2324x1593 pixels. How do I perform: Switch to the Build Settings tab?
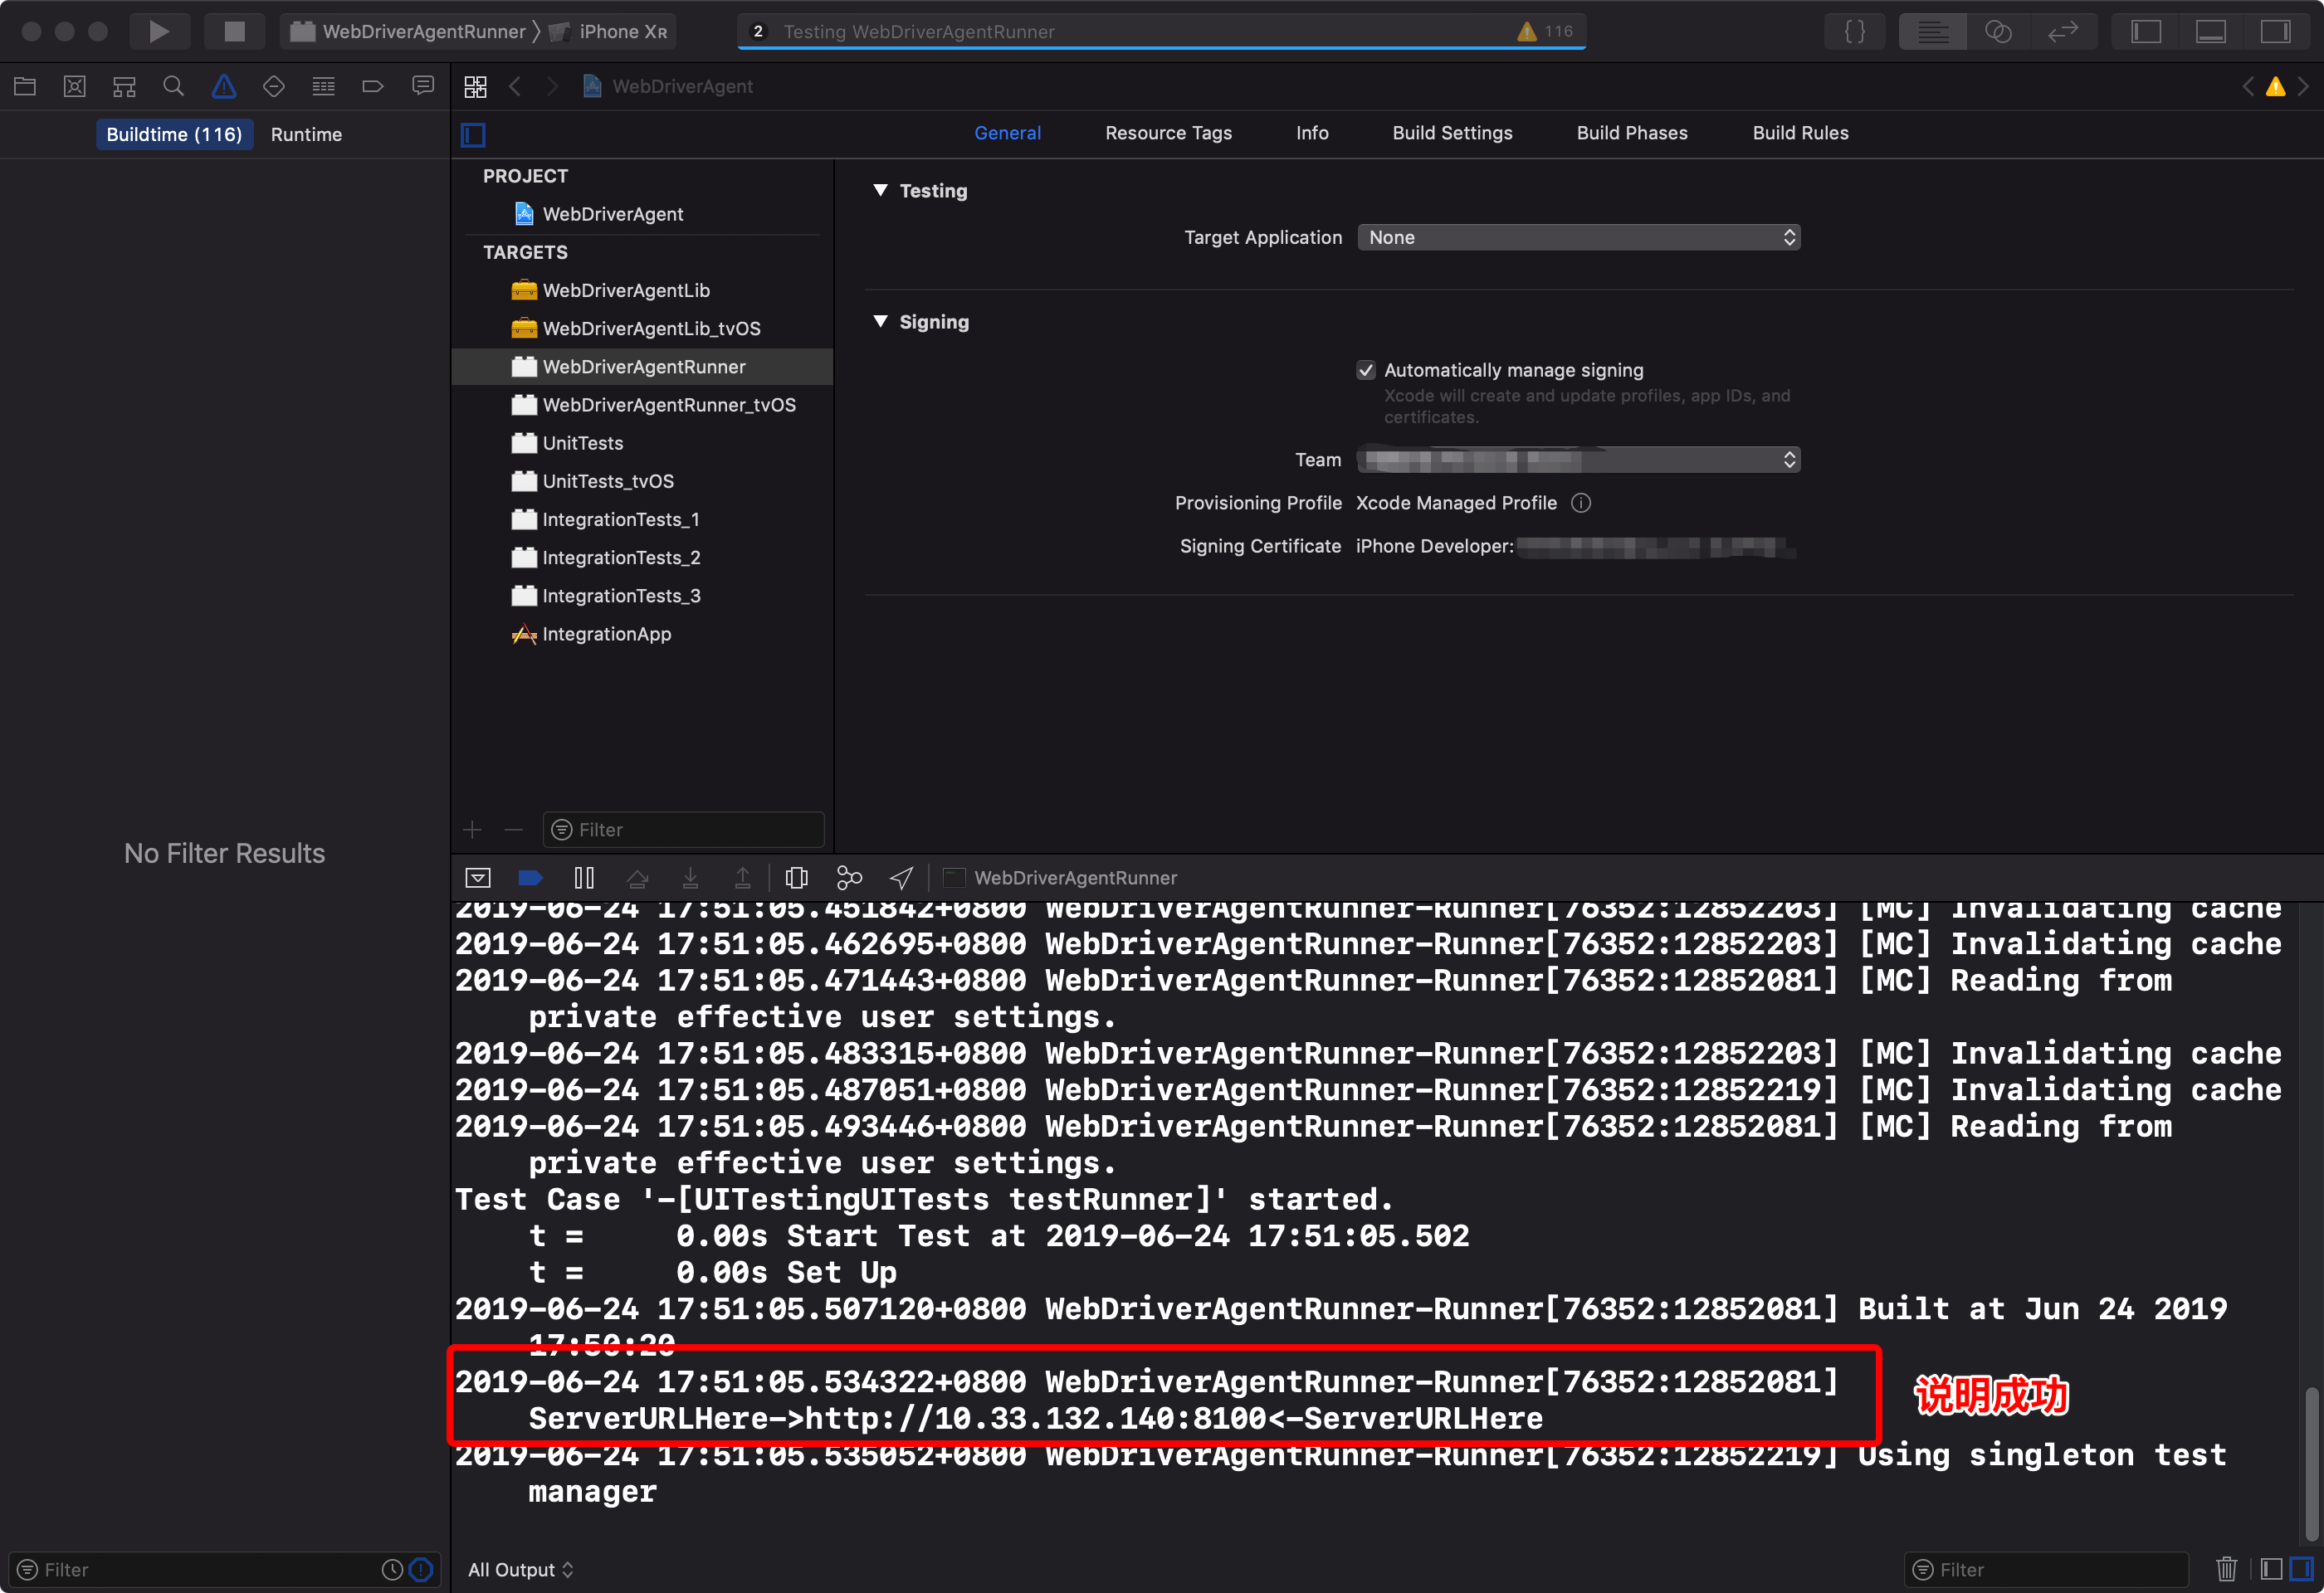click(1452, 133)
